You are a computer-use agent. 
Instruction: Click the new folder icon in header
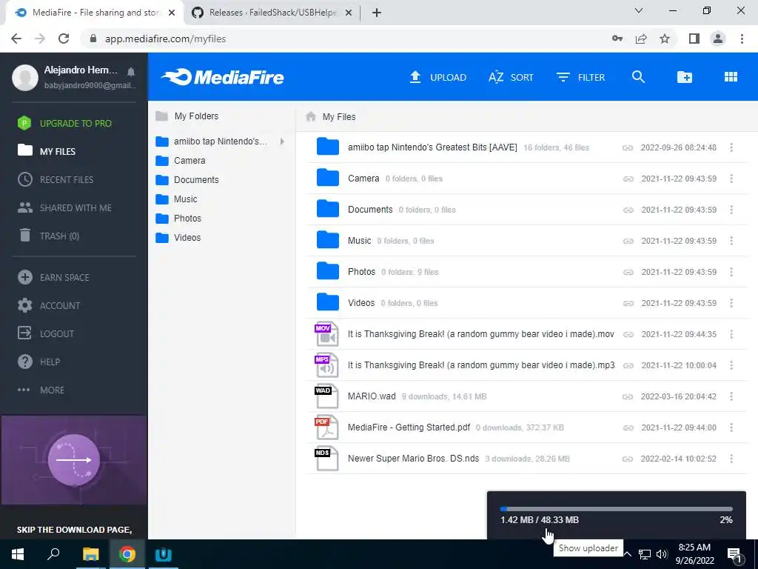tap(685, 77)
